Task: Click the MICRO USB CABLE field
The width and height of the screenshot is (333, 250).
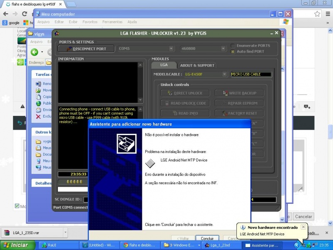Action: pyautogui.click(x=251, y=74)
